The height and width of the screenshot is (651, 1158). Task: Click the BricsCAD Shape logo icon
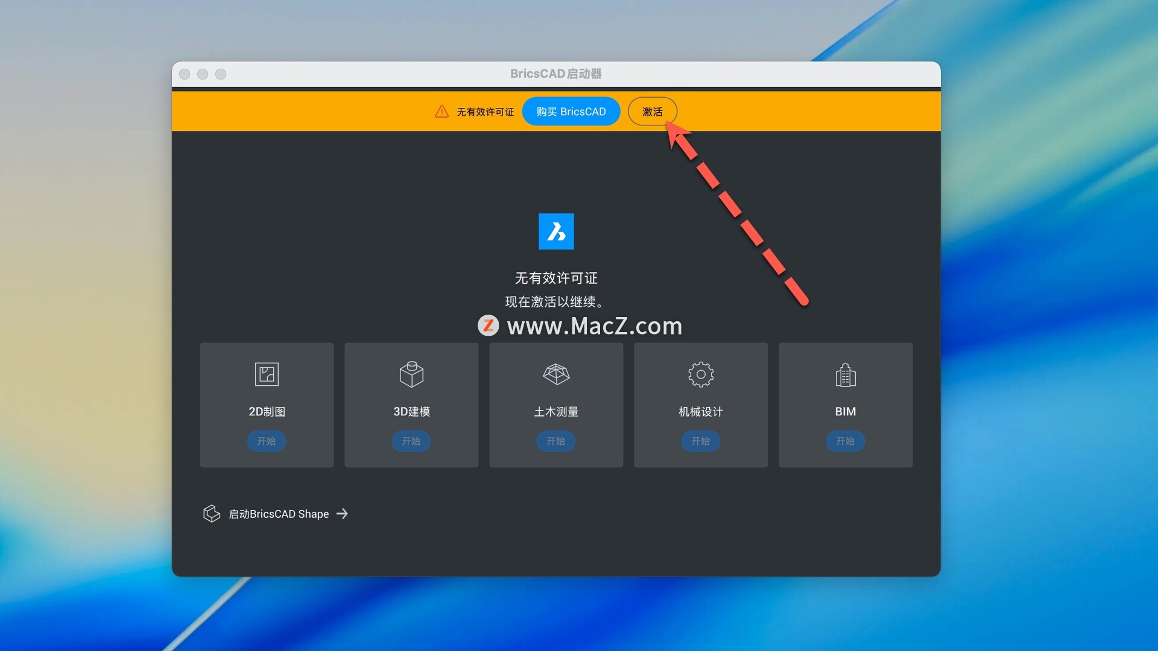coord(211,514)
